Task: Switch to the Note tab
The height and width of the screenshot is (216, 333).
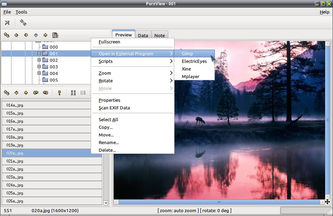Action: [x=160, y=35]
